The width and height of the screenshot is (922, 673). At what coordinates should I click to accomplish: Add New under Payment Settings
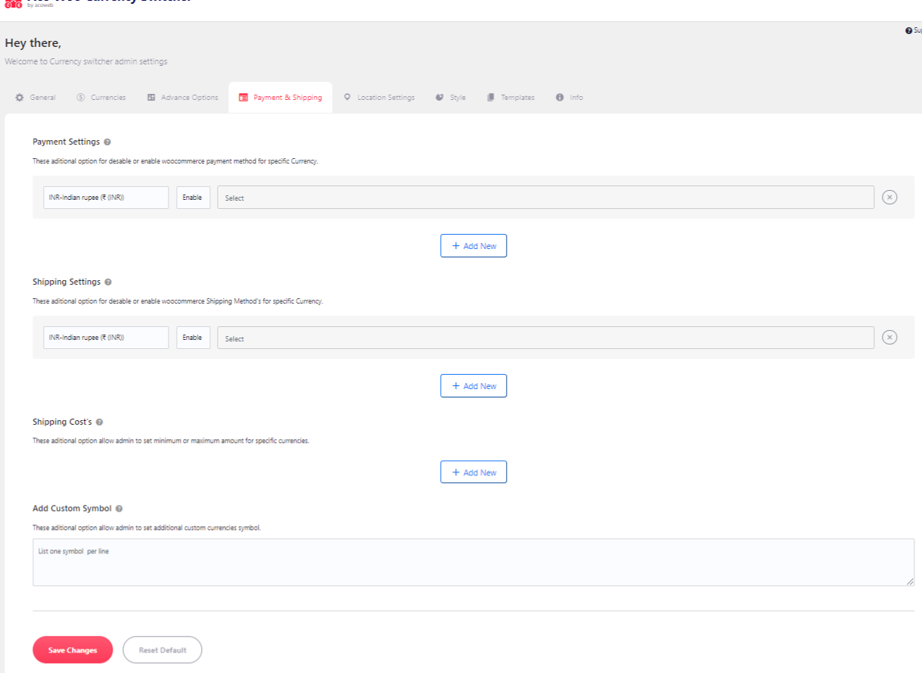click(473, 246)
